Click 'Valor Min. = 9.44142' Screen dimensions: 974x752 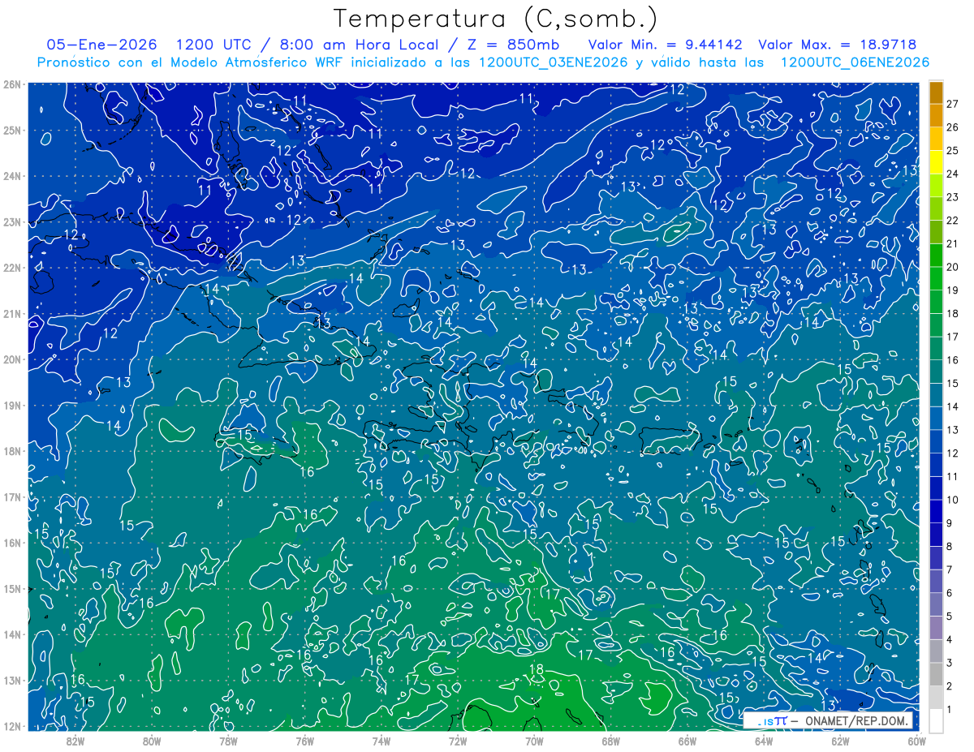[x=666, y=45]
